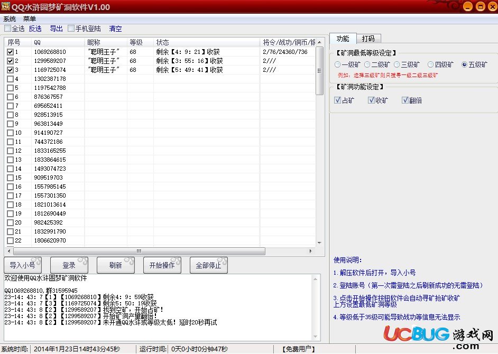Viewport: 498px width, 354px height.
Task: Check row 22 checkbox for QQ 1806620970
Action: tap(10, 240)
